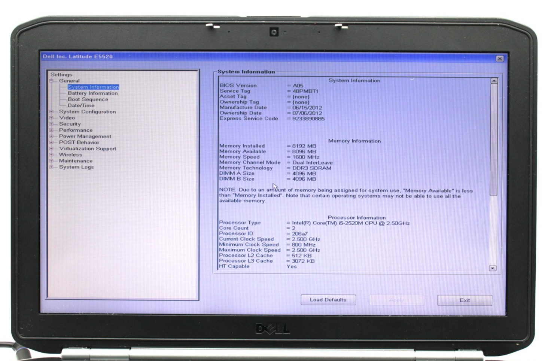
Task: Click the Processor L2 Cache 512 KB
Action: [x=302, y=256]
